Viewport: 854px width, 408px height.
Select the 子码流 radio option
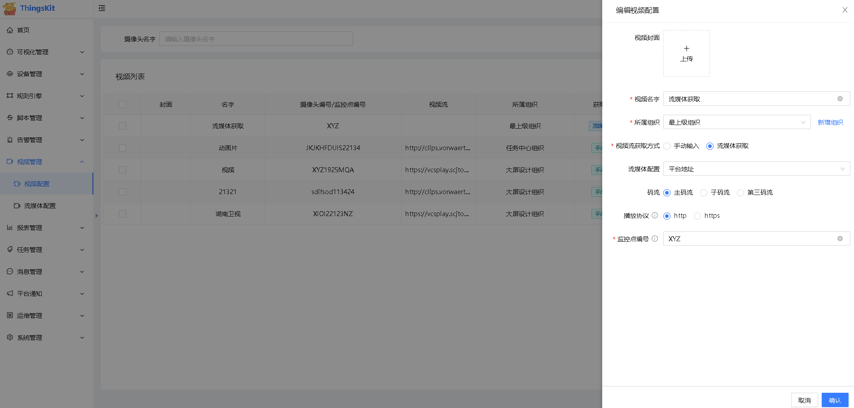coord(704,193)
